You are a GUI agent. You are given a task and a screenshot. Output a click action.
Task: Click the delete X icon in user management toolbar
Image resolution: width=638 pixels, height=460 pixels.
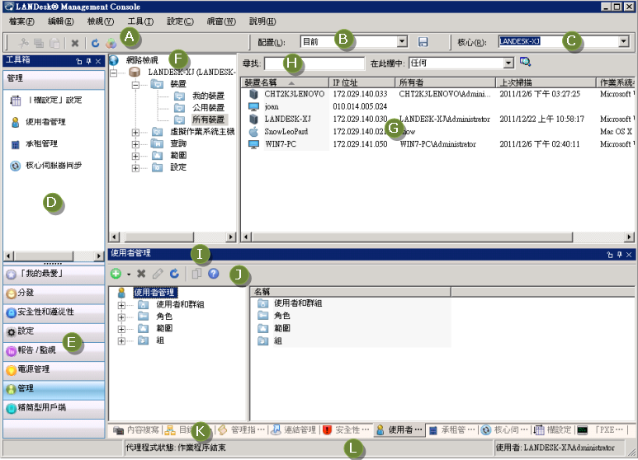pyautogui.click(x=141, y=274)
